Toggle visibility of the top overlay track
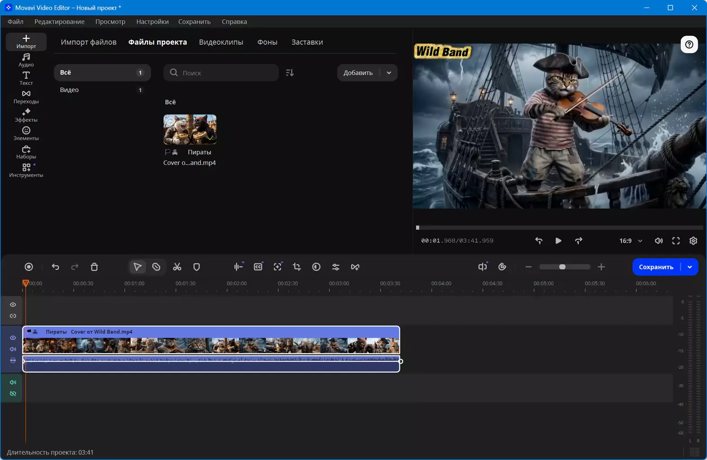This screenshot has height=460, width=707. pos(13,305)
